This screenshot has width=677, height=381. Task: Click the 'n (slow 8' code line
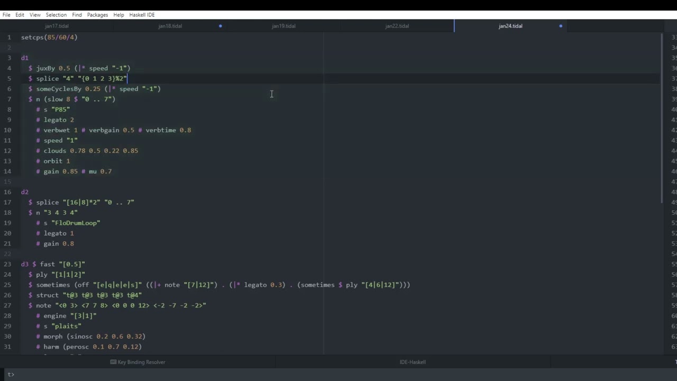point(72,99)
